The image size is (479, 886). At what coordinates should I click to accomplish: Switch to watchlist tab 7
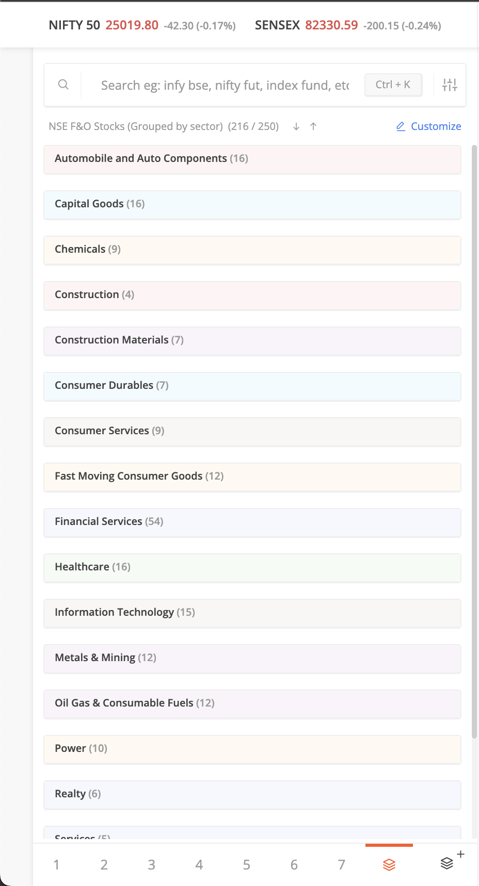(342, 865)
